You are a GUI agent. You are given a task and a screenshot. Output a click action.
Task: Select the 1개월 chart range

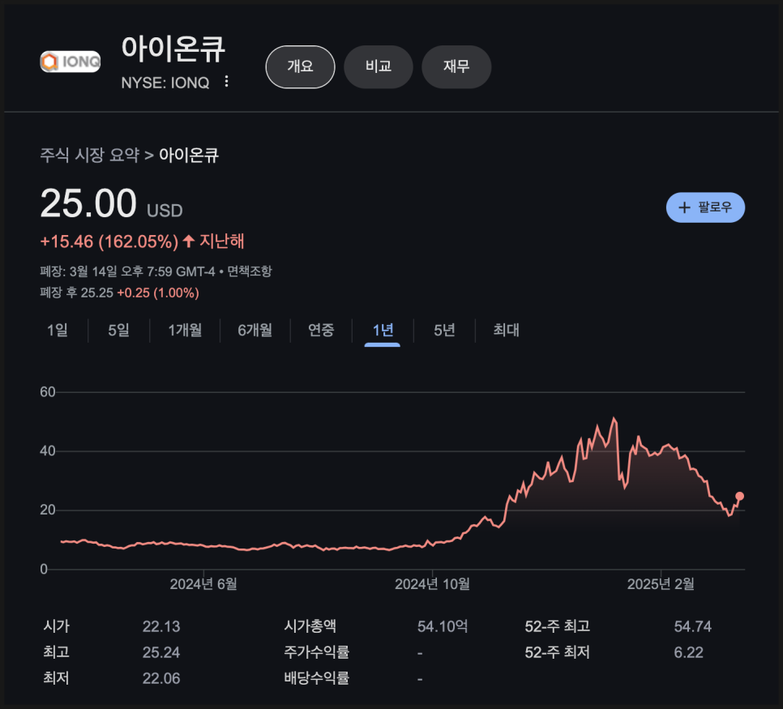(x=185, y=330)
